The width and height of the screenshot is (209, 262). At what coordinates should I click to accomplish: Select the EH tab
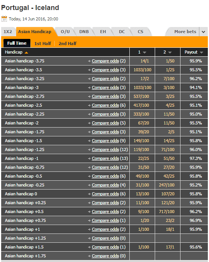pyautogui.click(x=103, y=32)
